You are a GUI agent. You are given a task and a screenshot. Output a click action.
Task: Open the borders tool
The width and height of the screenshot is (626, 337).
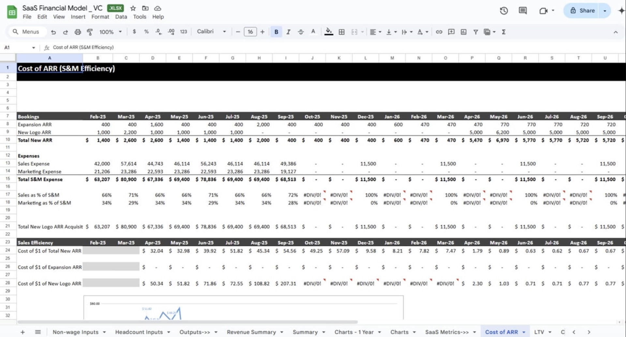(341, 32)
